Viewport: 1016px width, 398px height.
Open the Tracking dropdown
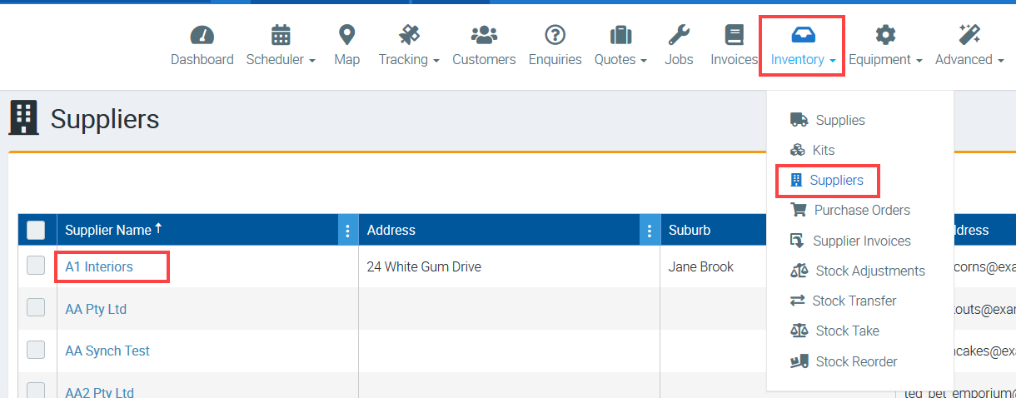coord(409,59)
